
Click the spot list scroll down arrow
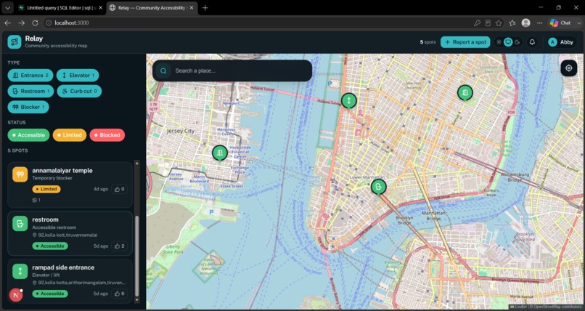[x=136, y=300]
